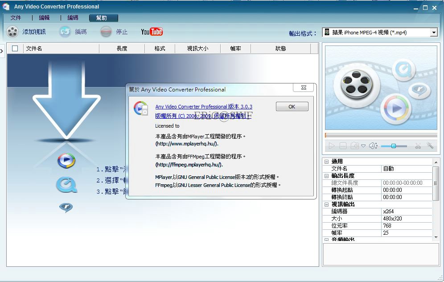Collapse the 音頻輸出 property group
Viewport: 444px width, 282px height.
pyautogui.click(x=326, y=240)
